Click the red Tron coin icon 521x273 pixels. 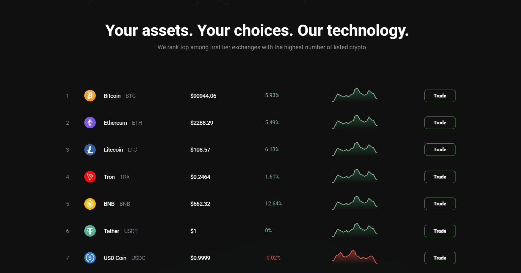click(90, 177)
